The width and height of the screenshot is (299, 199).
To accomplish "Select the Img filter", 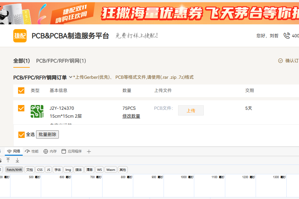I will pyautogui.click(x=68, y=170).
